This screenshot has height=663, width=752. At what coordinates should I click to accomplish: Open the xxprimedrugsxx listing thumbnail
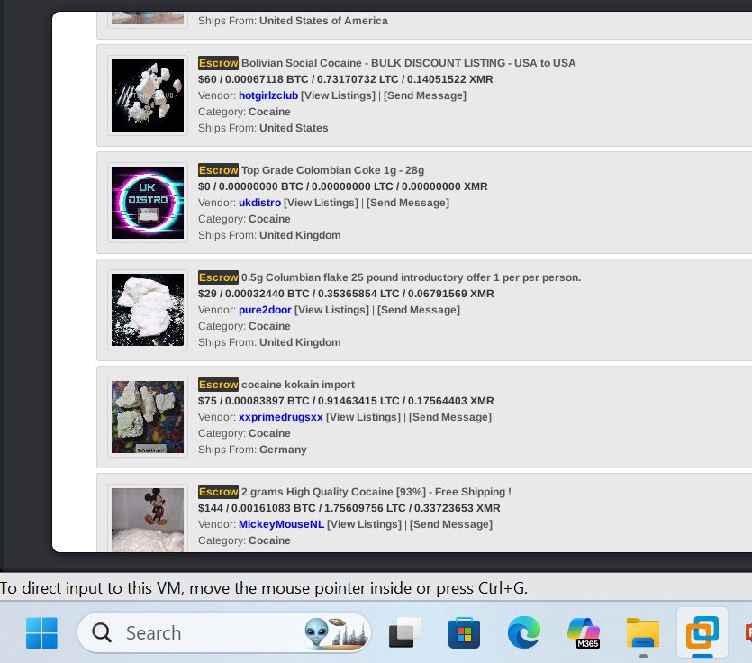148,417
